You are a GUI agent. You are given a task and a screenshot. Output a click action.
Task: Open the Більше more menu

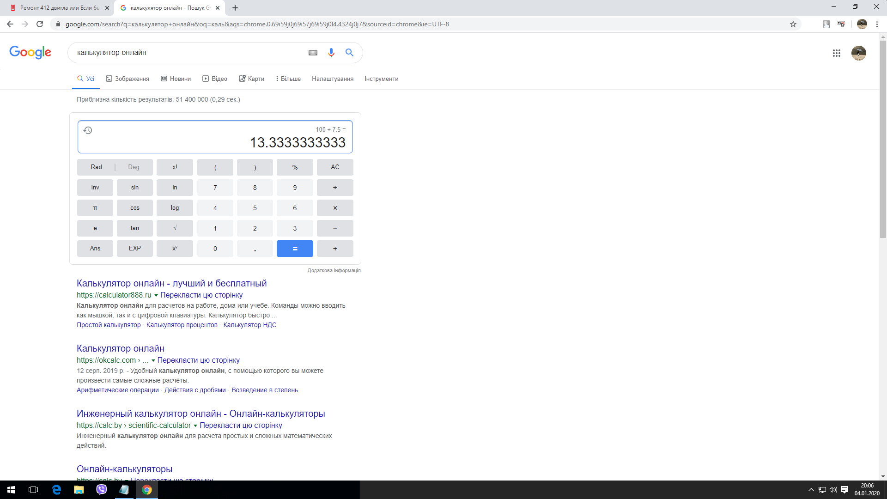coord(288,79)
